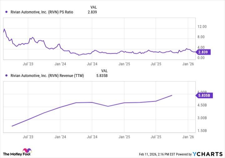Open the YCharts logo link
Viewport: 225px width, 158px height.
pyautogui.click(x=207, y=154)
